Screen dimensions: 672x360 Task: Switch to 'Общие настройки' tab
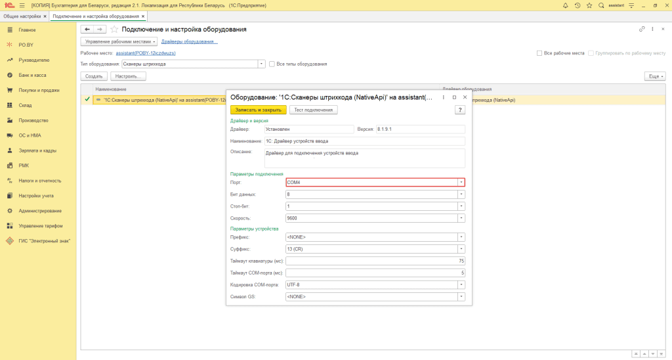point(21,16)
